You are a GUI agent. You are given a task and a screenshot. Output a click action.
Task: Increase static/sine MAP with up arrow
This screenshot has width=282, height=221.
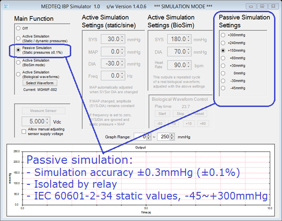(122, 50)
